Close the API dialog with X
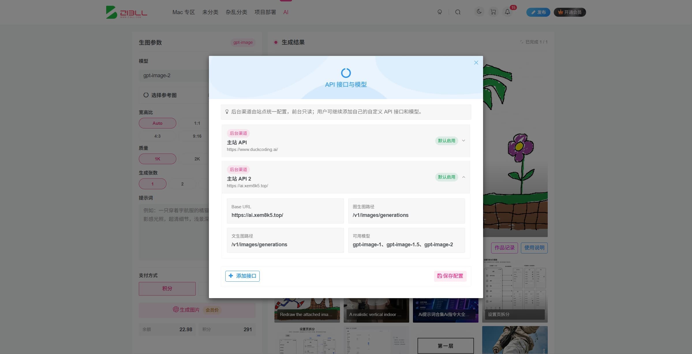 tap(476, 63)
